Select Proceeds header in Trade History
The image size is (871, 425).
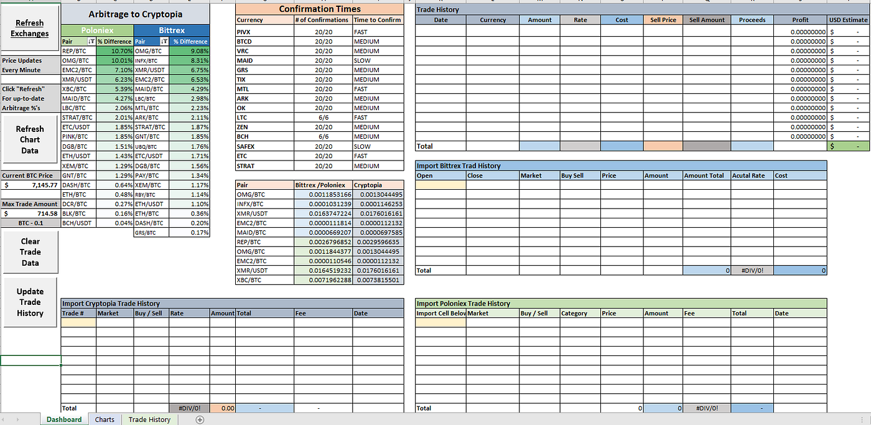[x=752, y=20]
